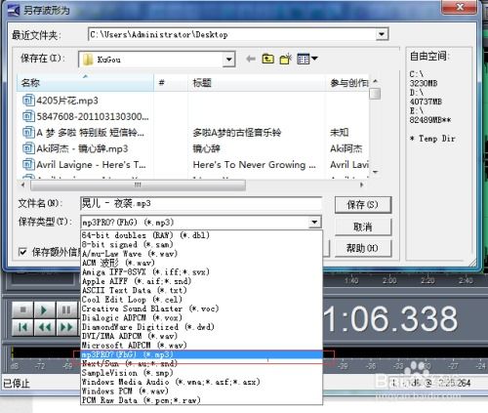
Task: Go up one folder level icon
Action: pos(268,59)
